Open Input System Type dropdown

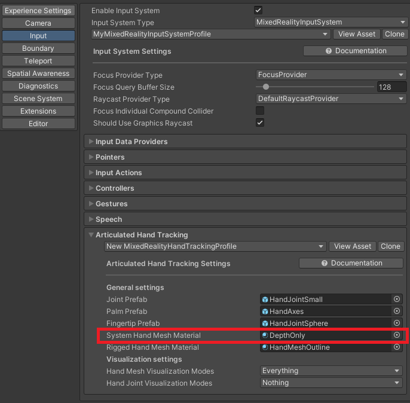click(331, 22)
